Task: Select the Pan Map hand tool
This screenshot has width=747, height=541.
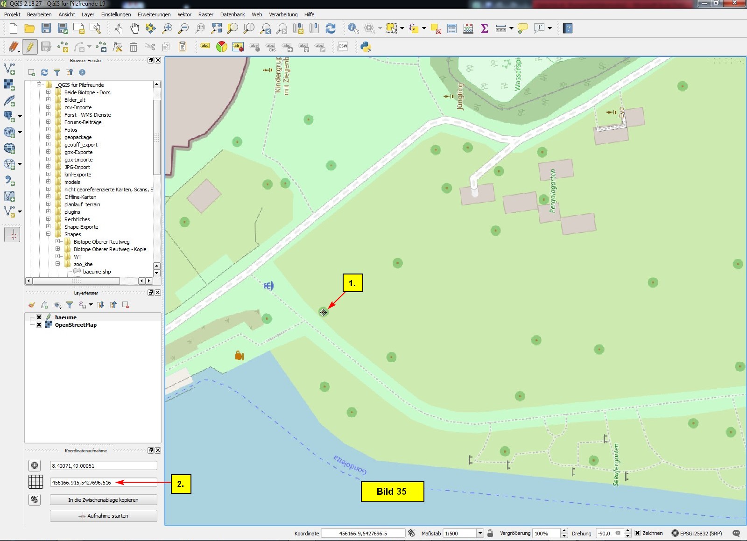Action: pyautogui.click(x=134, y=28)
